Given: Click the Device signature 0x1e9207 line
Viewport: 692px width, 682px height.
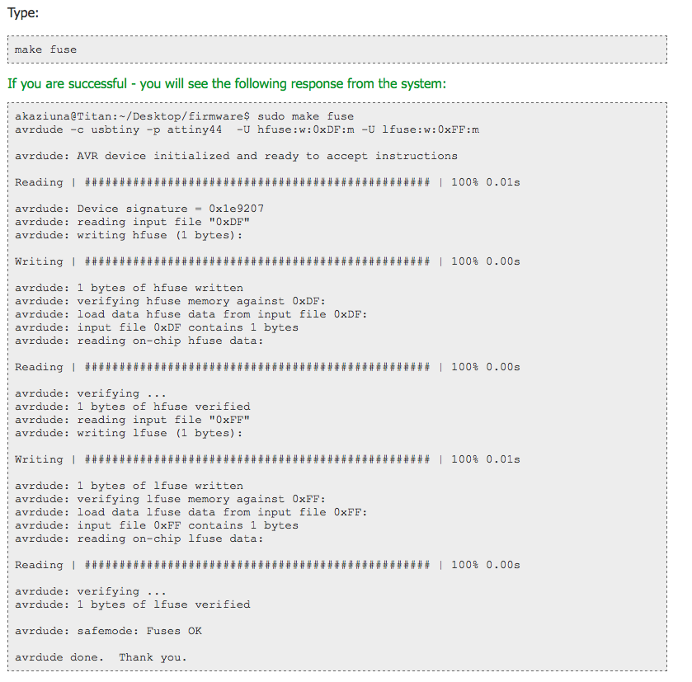Looking at the screenshot, I should point(139,209).
